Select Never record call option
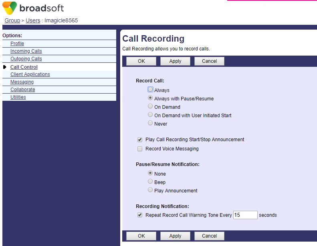 click(150, 123)
